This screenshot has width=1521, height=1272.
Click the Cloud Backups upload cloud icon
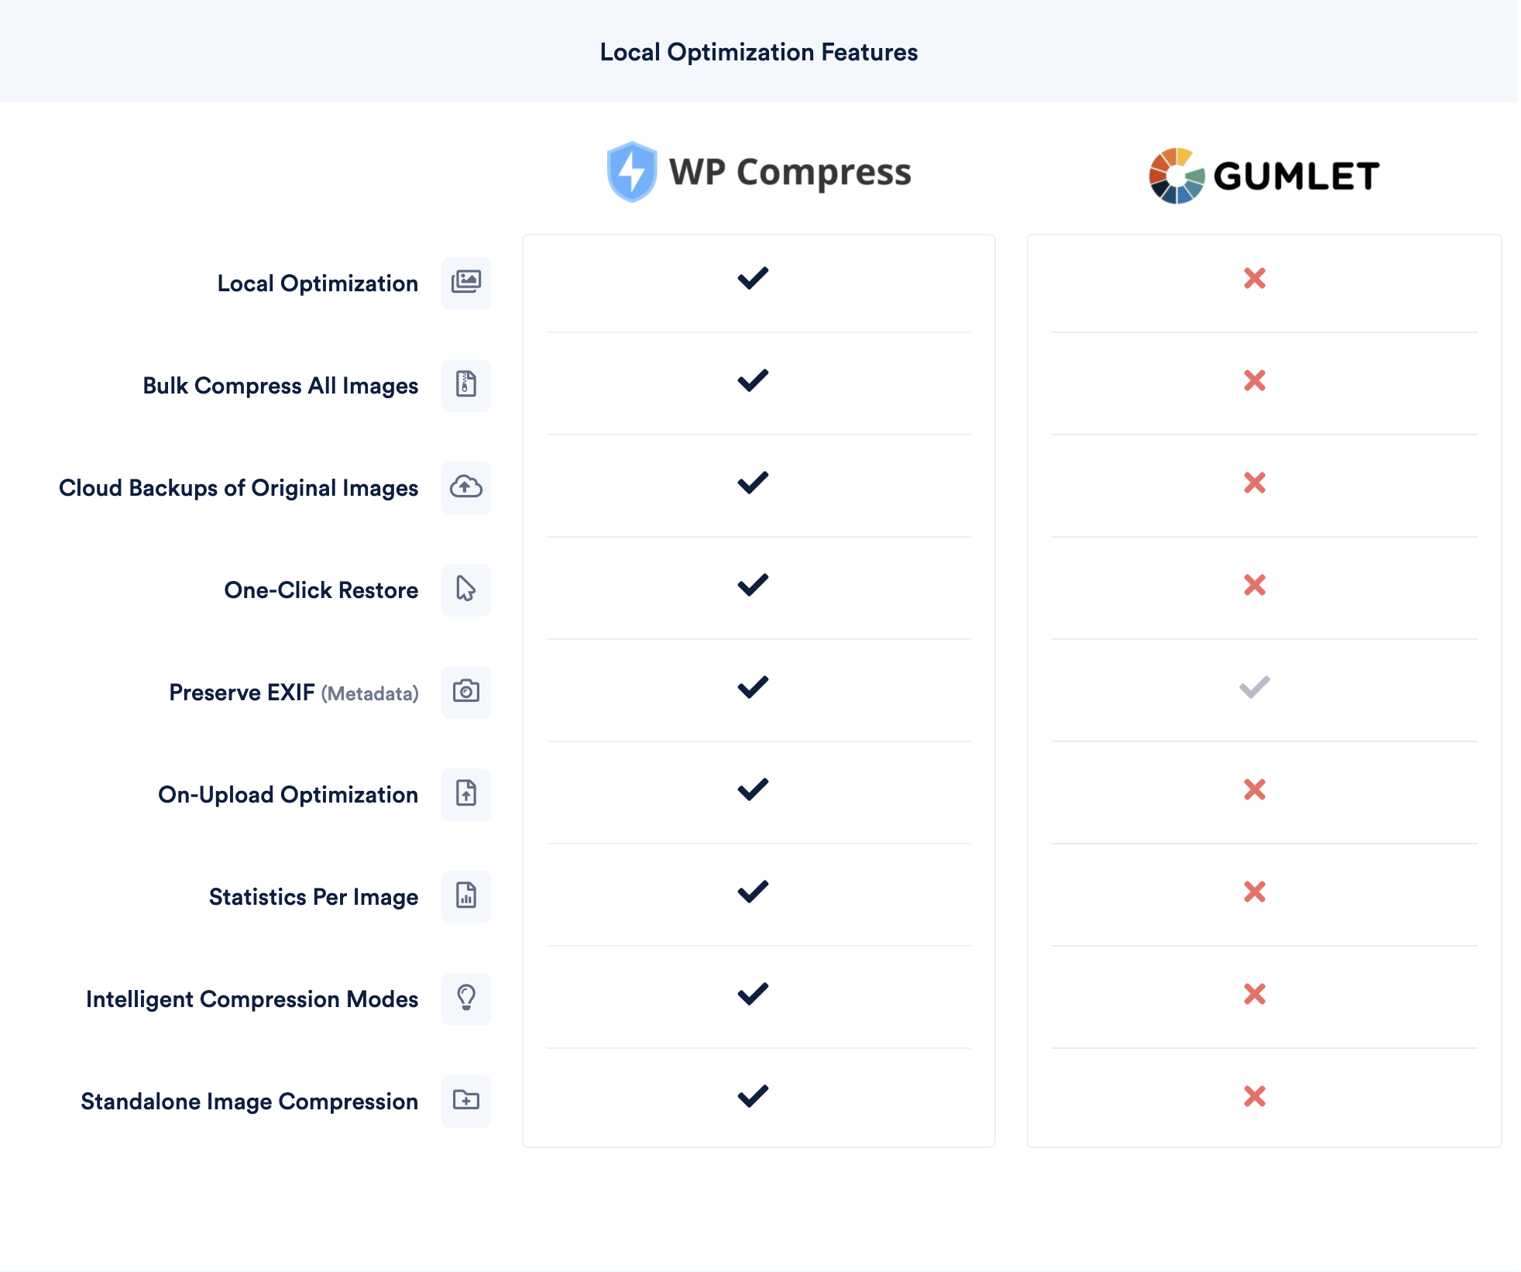[x=465, y=486]
